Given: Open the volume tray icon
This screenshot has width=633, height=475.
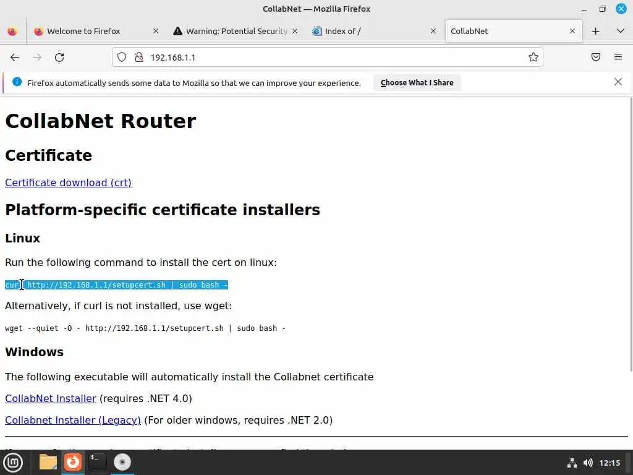Looking at the screenshot, I should click(x=588, y=463).
